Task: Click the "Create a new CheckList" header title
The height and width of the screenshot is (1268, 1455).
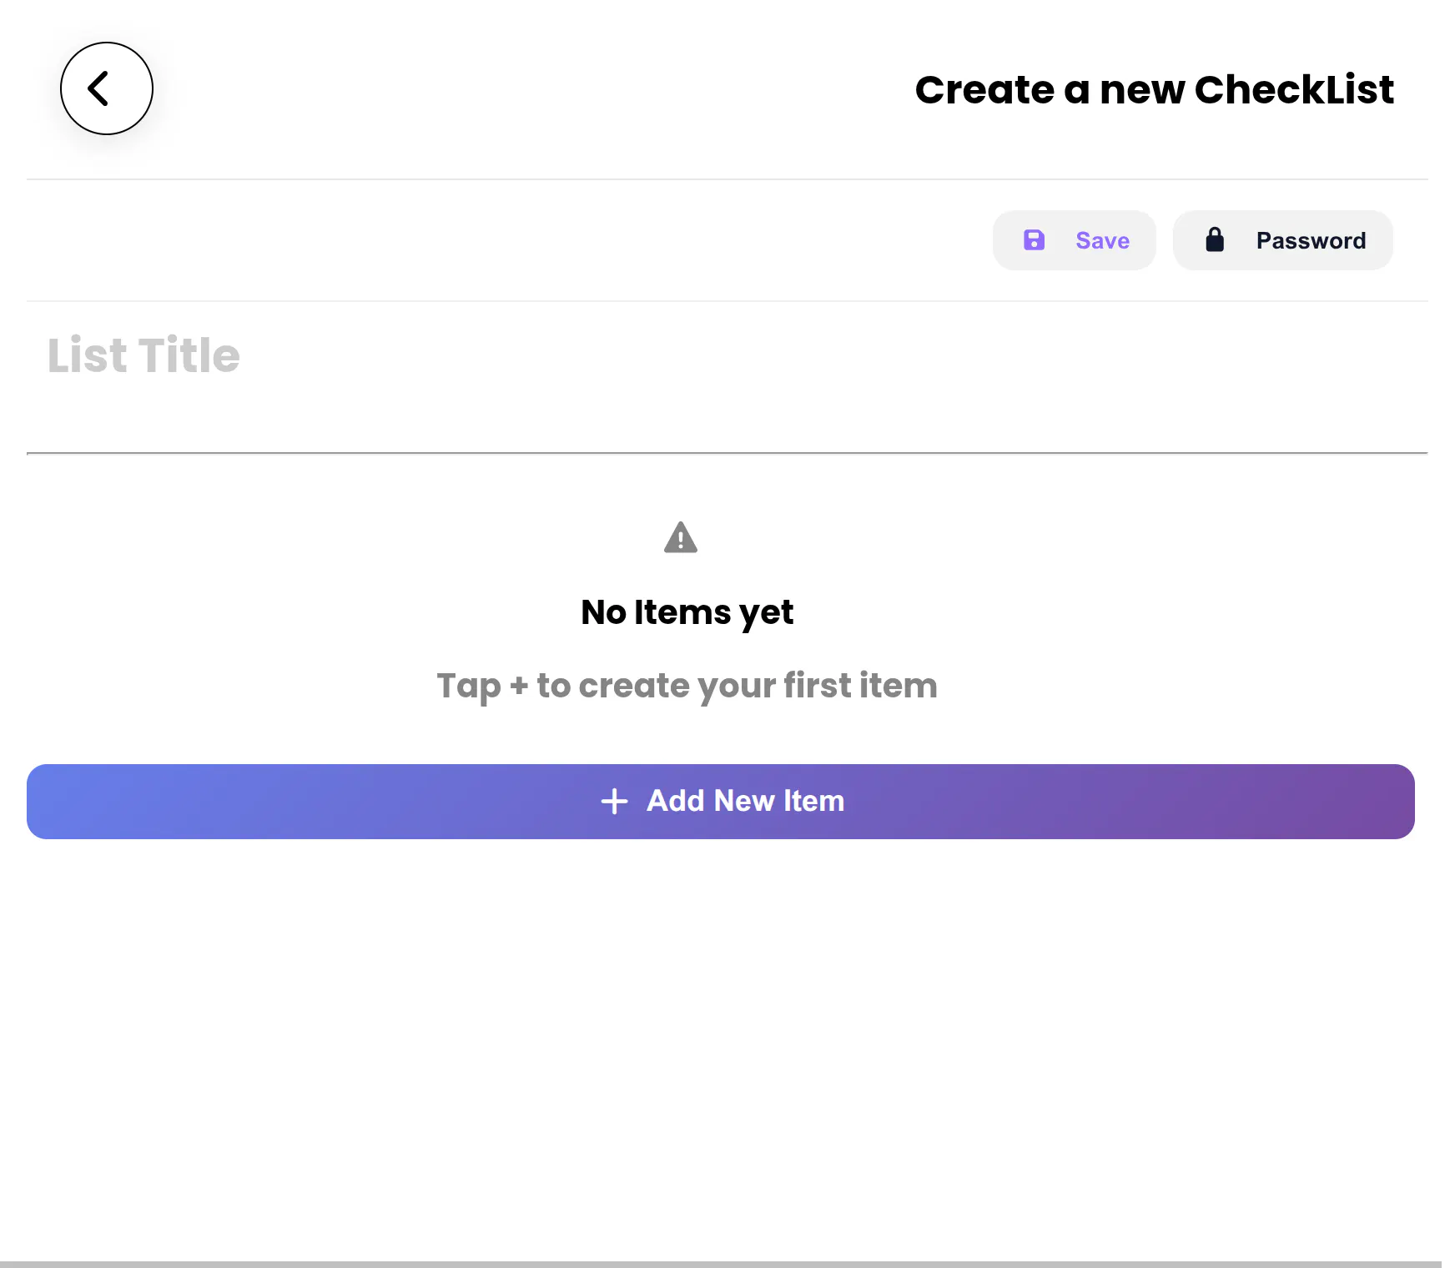Action: [x=1154, y=89]
